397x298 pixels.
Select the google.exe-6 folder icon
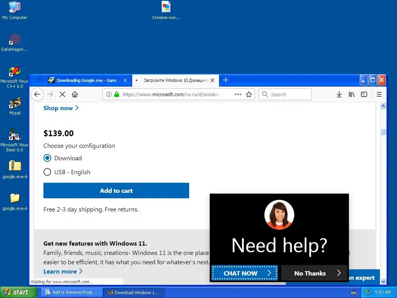(15, 202)
